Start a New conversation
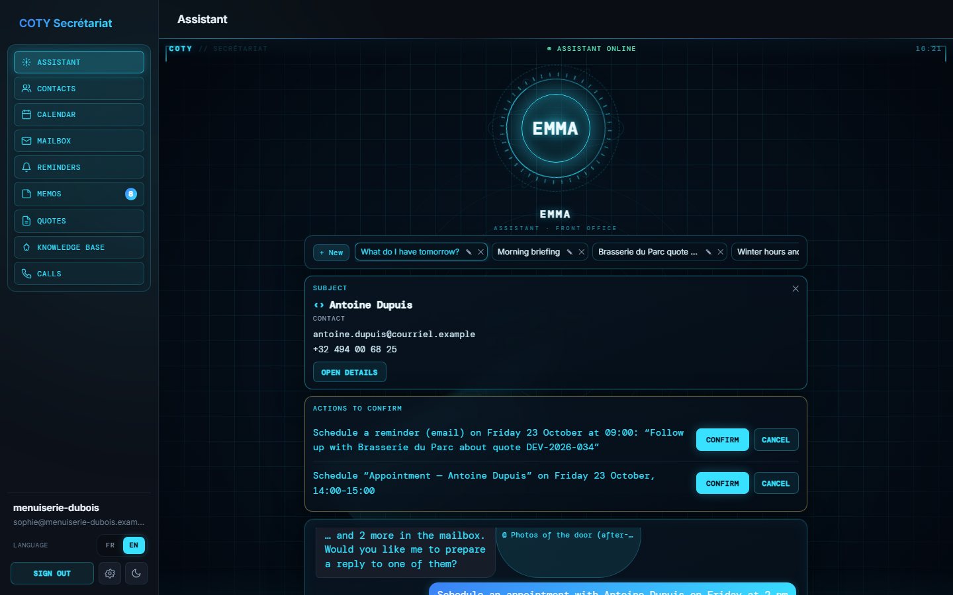 click(331, 253)
